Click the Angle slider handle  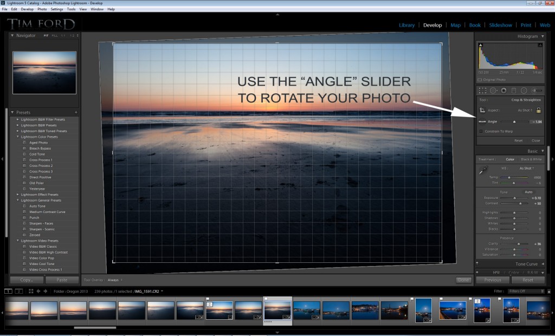pyautogui.click(x=514, y=122)
